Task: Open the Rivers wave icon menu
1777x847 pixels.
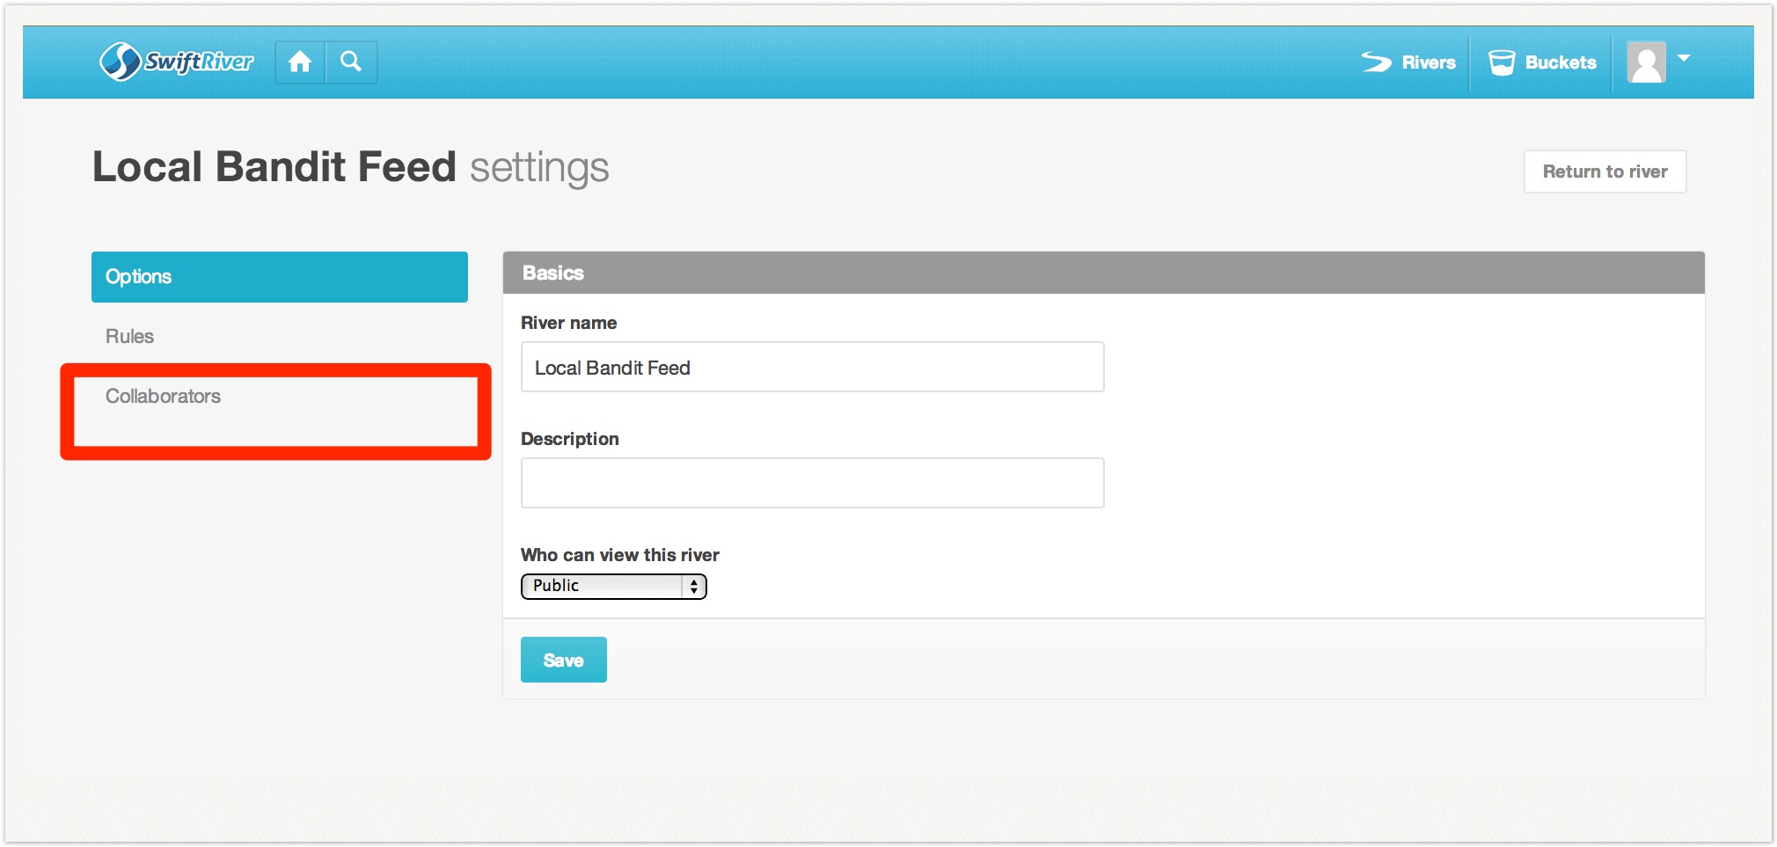Action: pyautogui.click(x=1377, y=62)
